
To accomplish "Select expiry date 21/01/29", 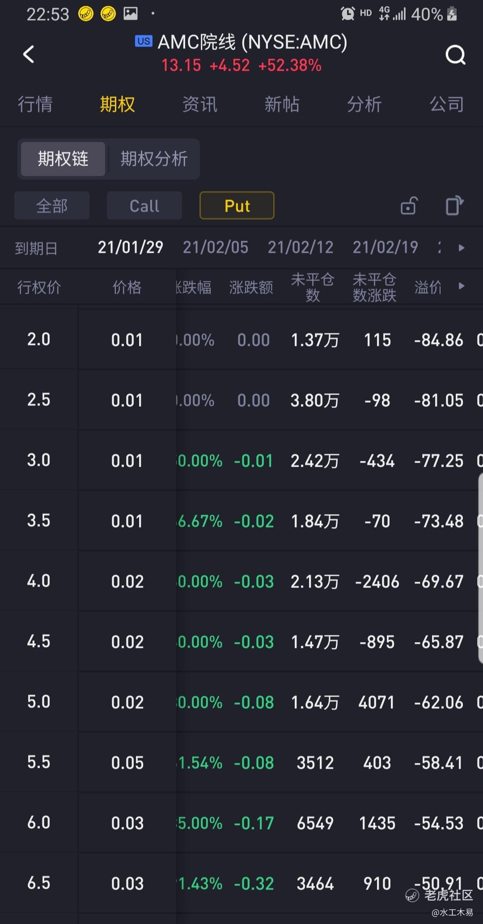I will [x=131, y=247].
